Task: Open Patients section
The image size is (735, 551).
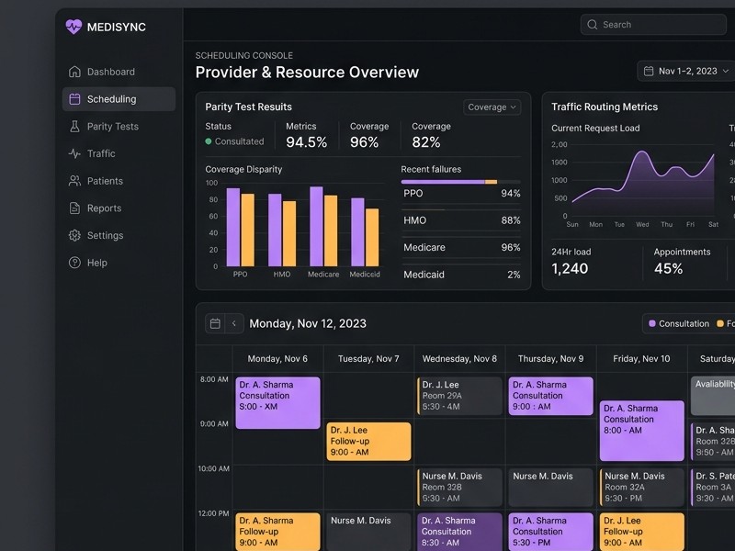Action: pos(119,181)
